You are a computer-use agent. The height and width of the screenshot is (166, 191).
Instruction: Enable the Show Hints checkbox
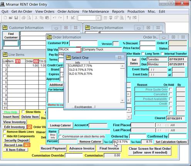point(23,112)
